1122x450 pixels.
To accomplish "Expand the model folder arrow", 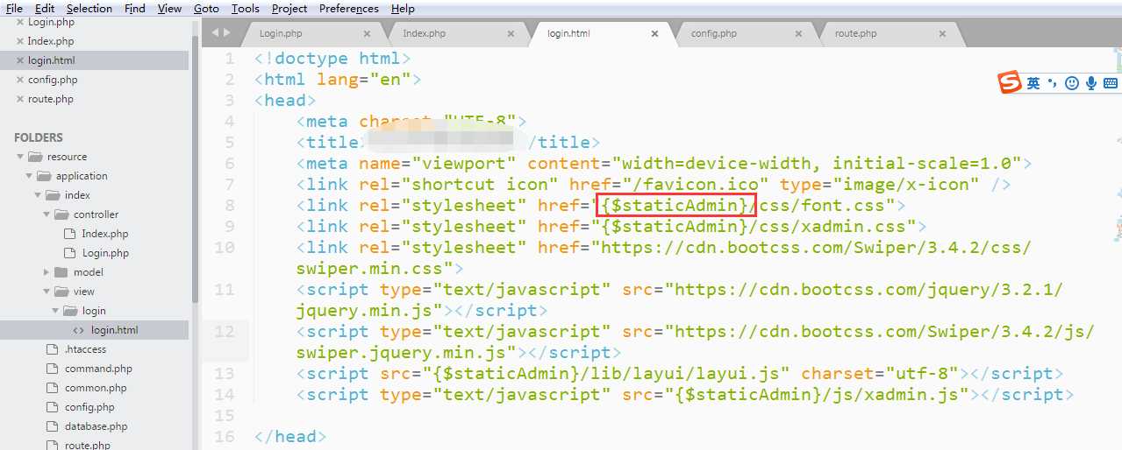I will pos(46,272).
